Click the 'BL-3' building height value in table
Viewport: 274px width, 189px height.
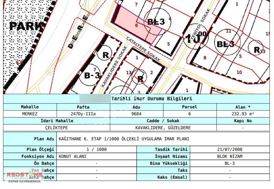click(x=230, y=163)
